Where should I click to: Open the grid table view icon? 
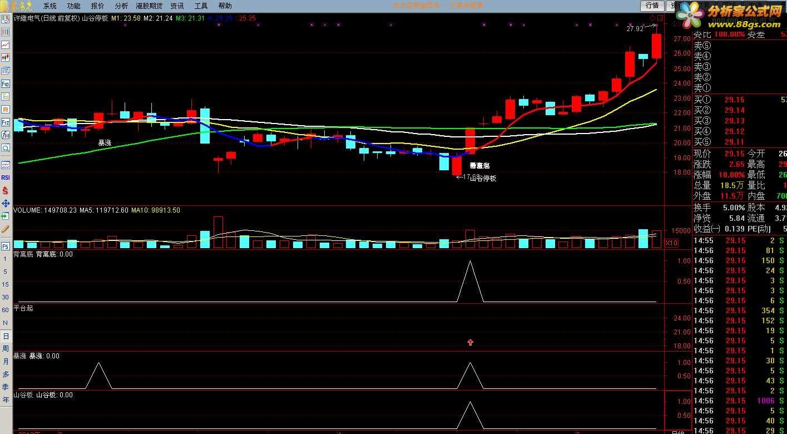[6, 32]
